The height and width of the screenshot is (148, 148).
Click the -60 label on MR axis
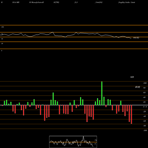(x=144, y=121)
